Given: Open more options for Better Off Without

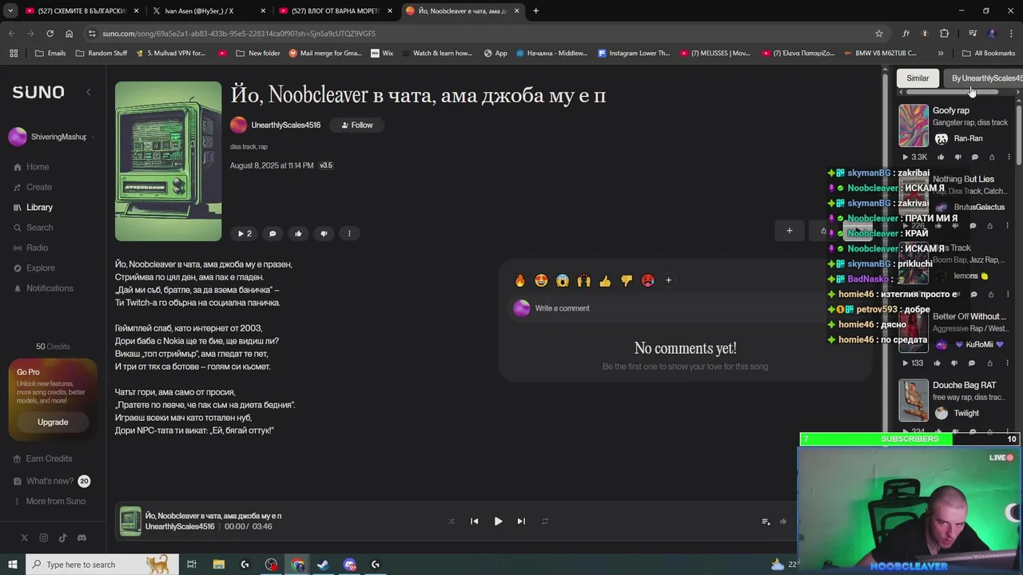Looking at the screenshot, I should point(1006,363).
